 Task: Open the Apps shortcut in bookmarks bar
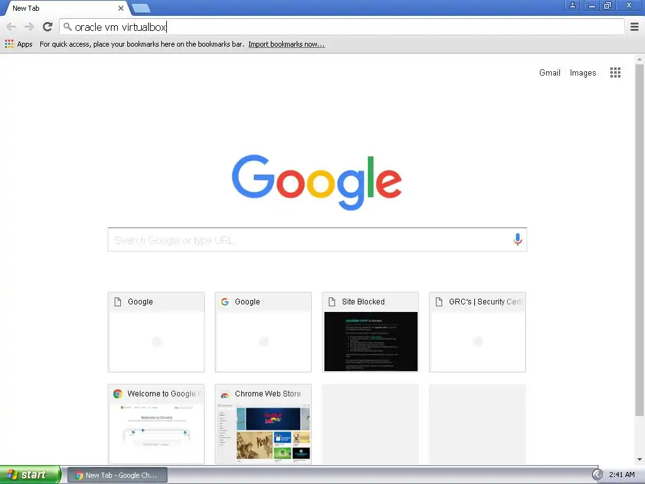pyautogui.click(x=18, y=44)
